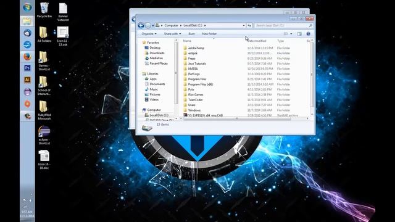Open Recent Places in Favorites
This screenshot has width=395, height=222.
click(x=158, y=64)
